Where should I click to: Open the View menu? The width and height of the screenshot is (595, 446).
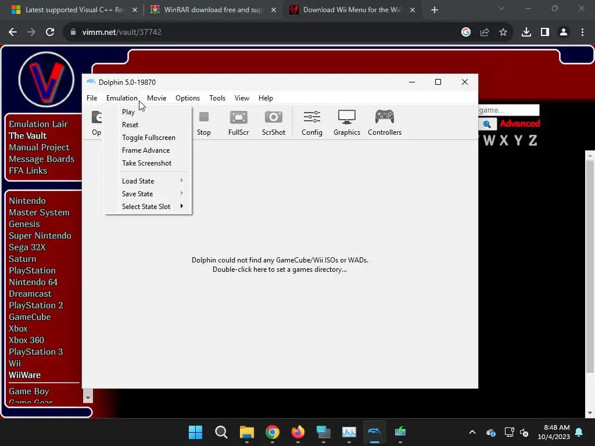[x=242, y=98]
